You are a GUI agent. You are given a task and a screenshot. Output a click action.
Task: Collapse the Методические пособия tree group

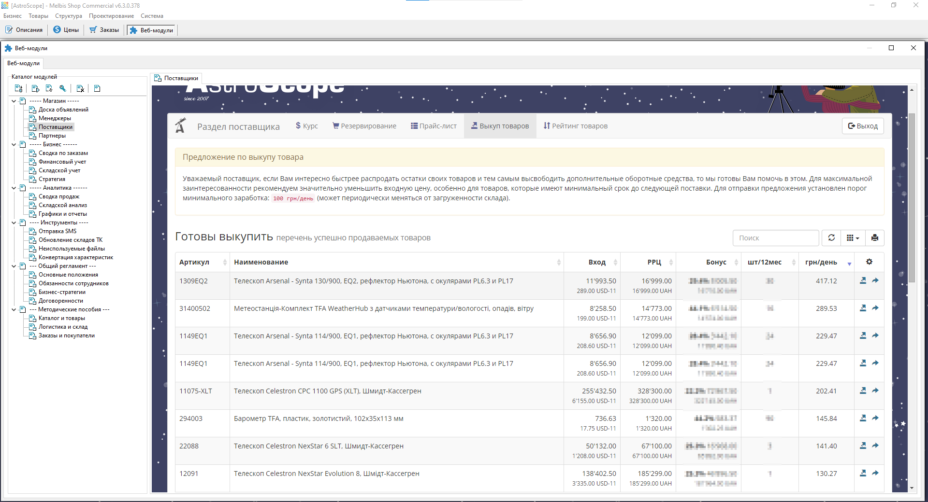(x=14, y=309)
